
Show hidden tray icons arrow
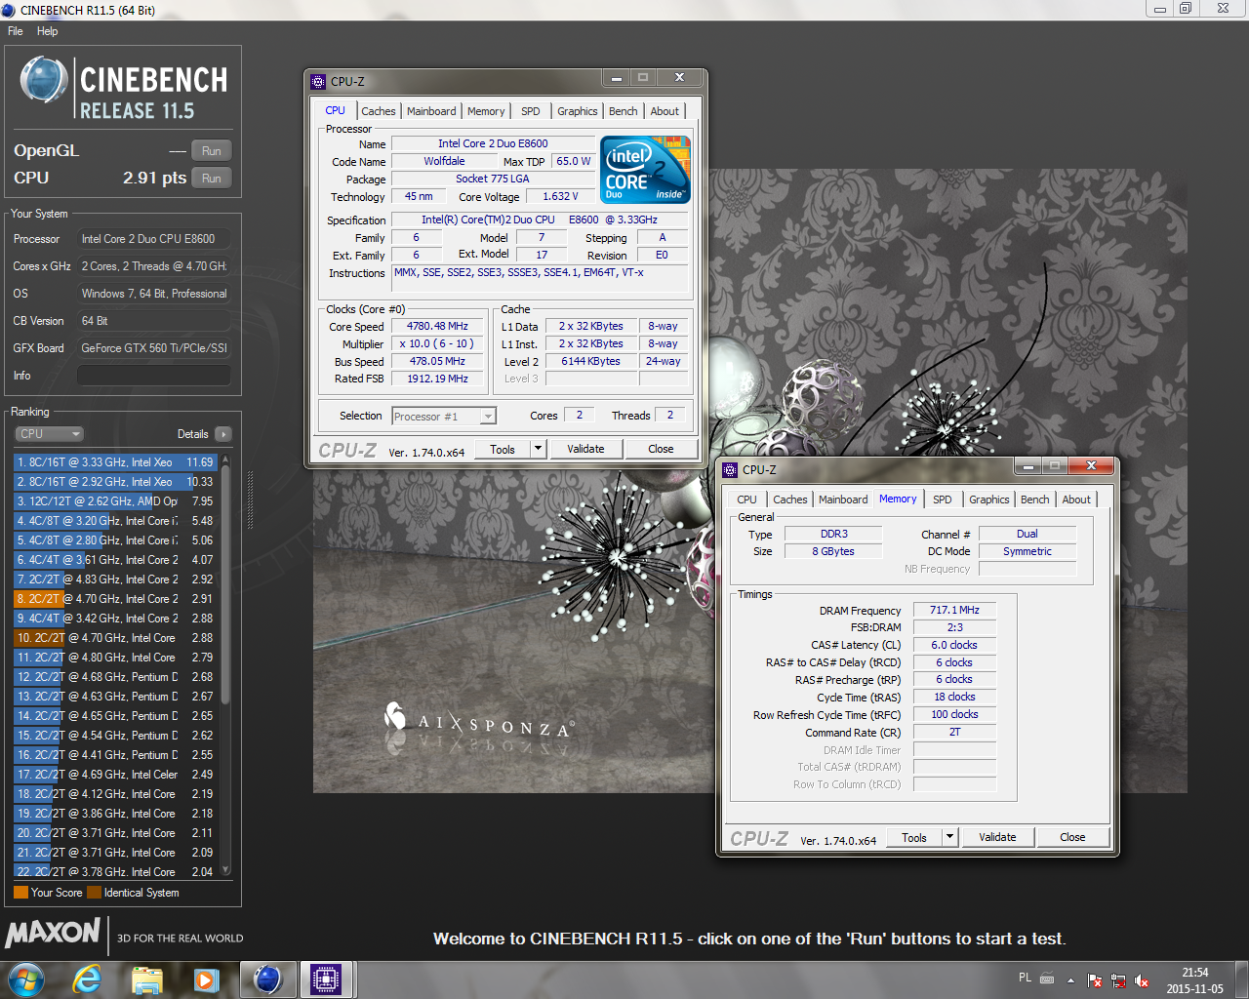click(x=1070, y=980)
